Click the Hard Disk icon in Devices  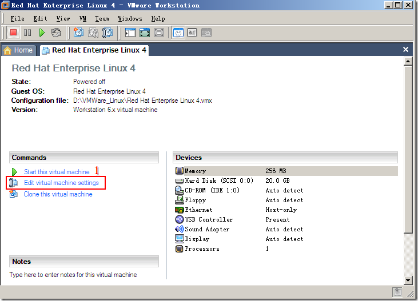(x=180, y=180)
